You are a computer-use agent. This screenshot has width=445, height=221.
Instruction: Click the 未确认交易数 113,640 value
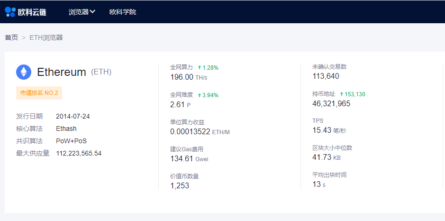[x=326, y=76]
